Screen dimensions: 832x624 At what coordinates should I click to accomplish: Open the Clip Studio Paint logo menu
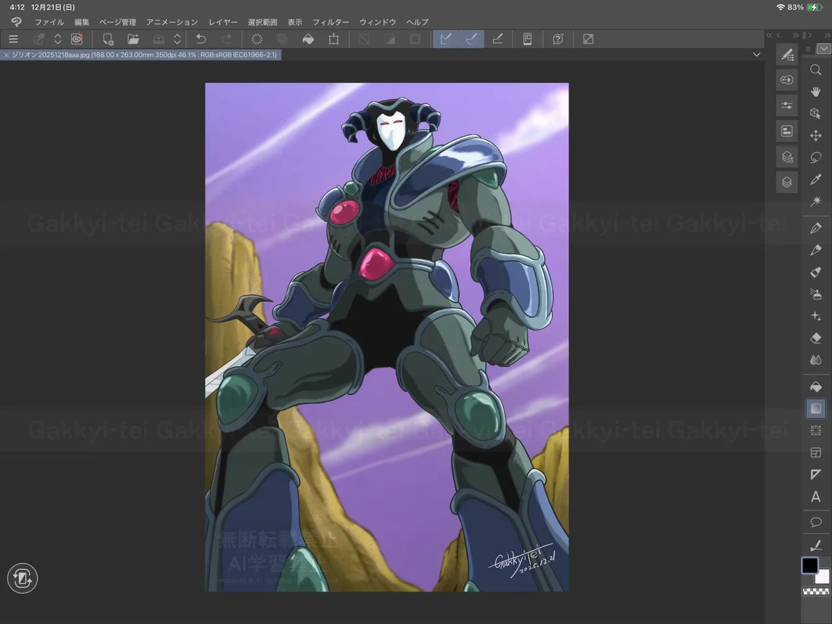16,22
